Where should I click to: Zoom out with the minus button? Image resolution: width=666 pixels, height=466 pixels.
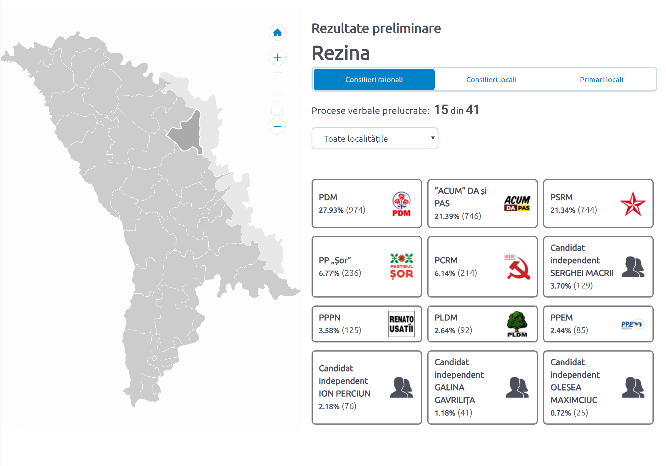277,126
